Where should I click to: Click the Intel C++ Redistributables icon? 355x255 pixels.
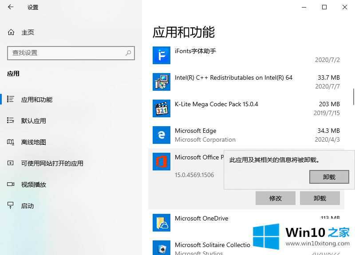point(162,82)
